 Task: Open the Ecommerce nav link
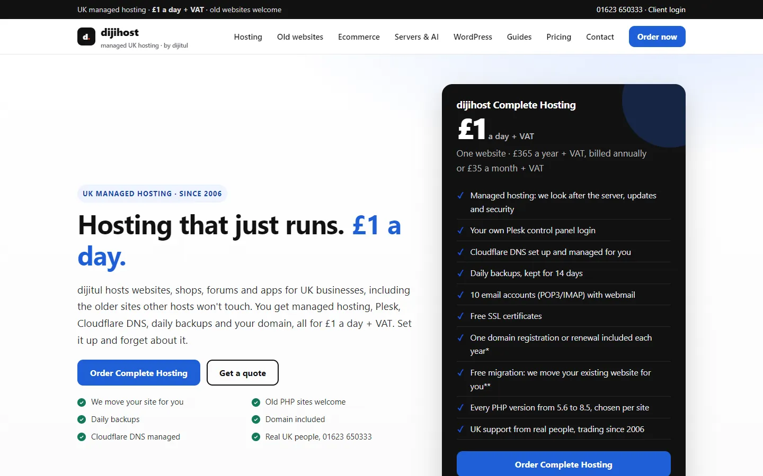point(359,36)
